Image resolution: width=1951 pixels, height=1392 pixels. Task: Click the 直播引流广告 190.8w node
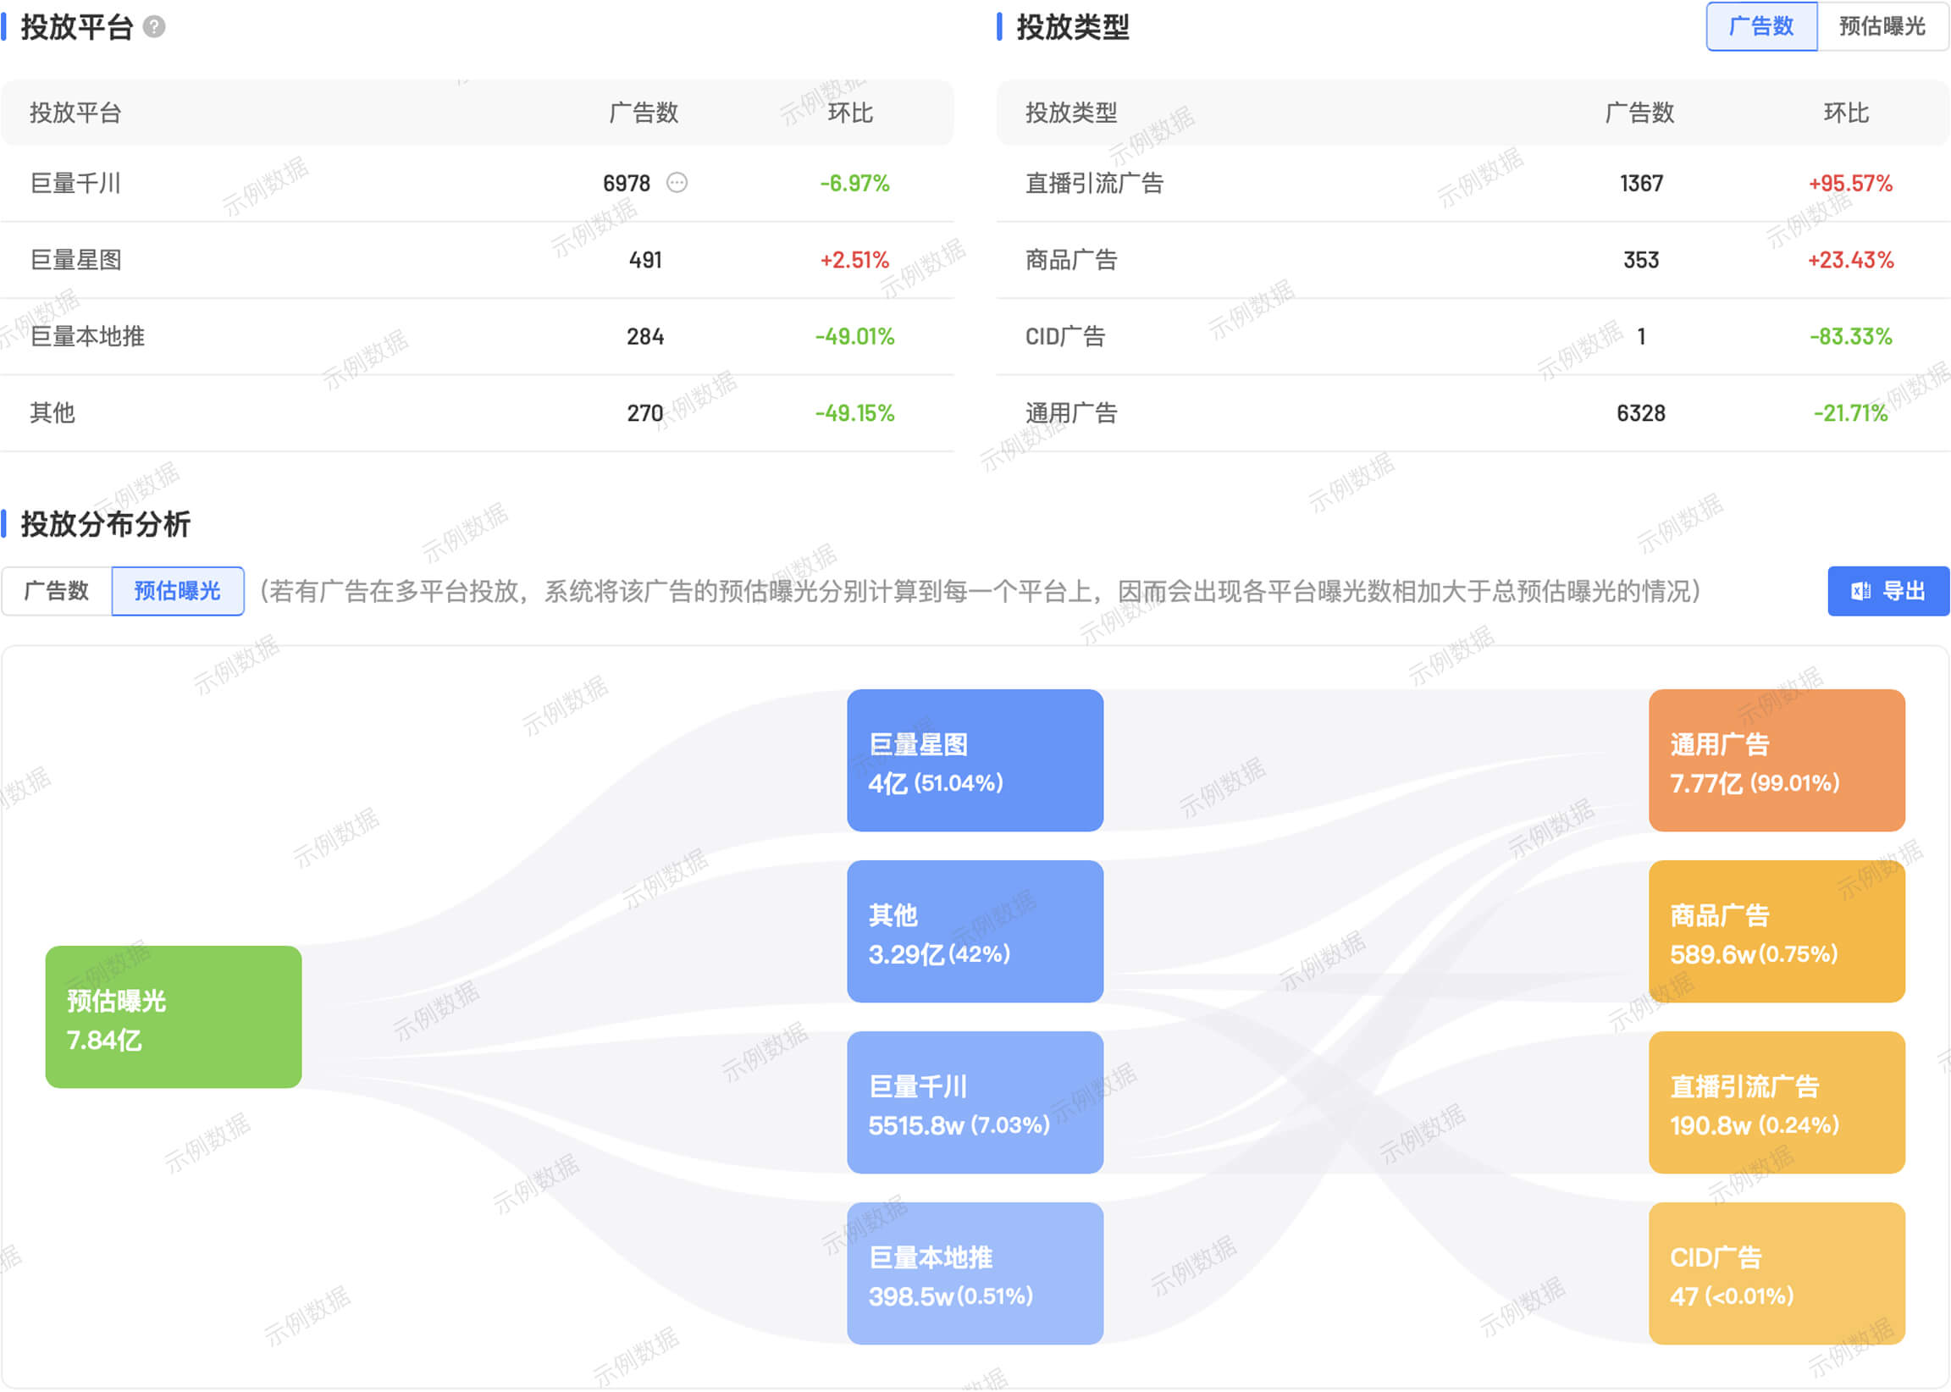point(1777,1102)
